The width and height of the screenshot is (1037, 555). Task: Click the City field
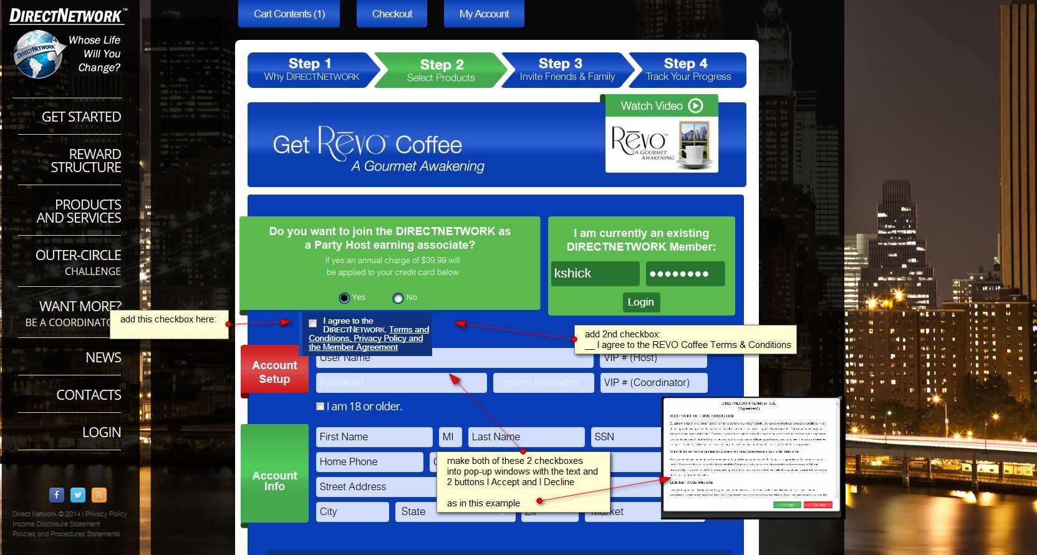coord(352,512)
